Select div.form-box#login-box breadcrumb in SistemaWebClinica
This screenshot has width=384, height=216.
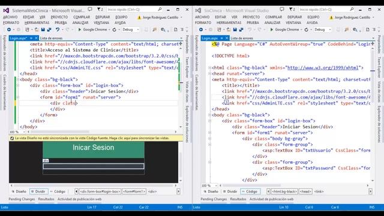[x=100, y=191]
